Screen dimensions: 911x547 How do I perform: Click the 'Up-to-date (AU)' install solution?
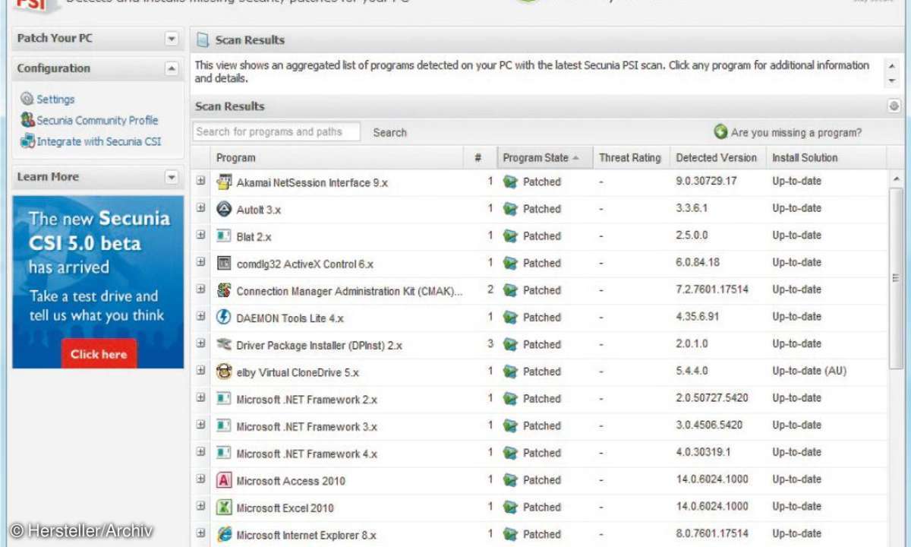click(809, 371)
